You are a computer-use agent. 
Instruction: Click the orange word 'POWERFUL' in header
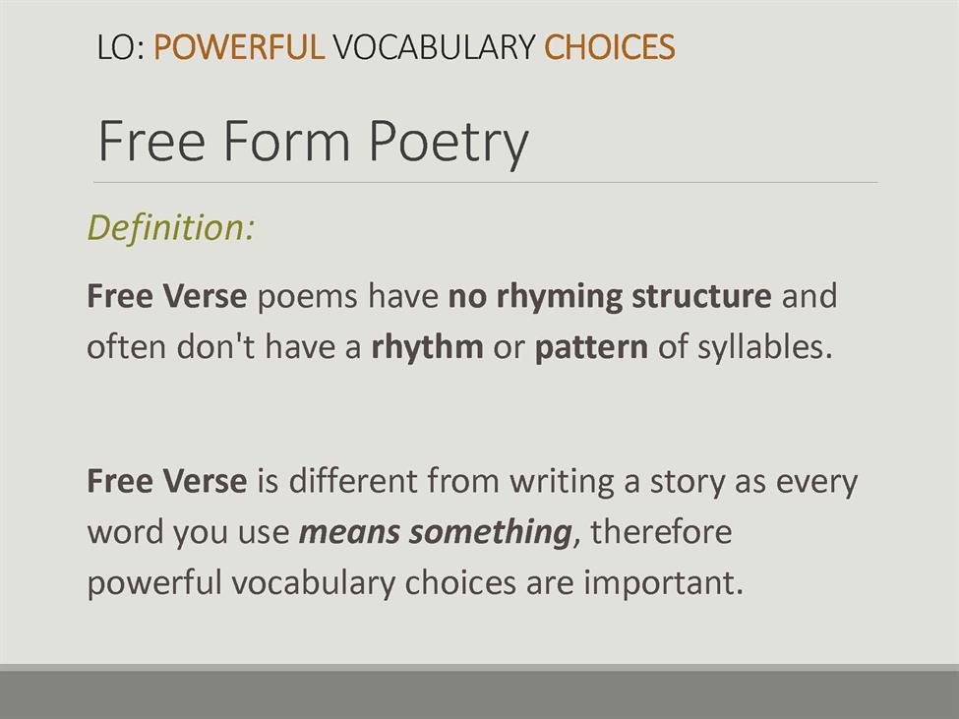point(239,47)
